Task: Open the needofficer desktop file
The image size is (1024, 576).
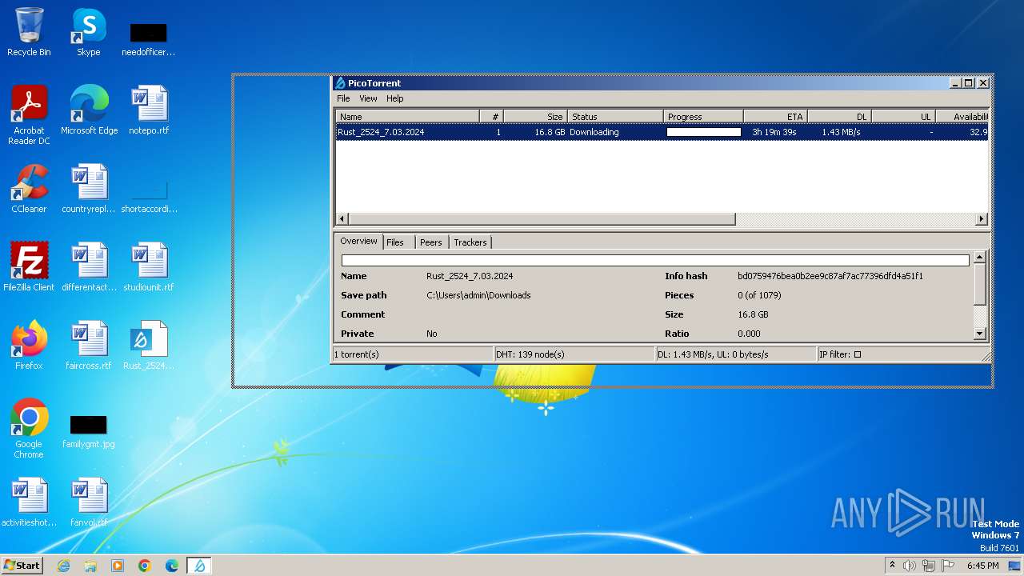Action: pos(148,40)
